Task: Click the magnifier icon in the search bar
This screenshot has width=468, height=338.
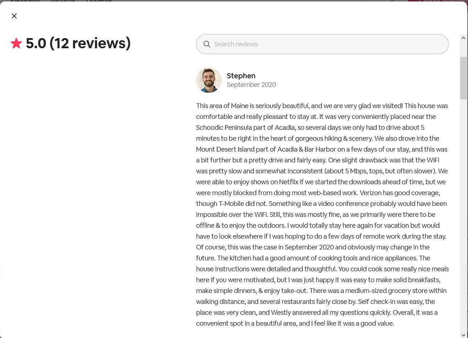Action: click(207, 44)
